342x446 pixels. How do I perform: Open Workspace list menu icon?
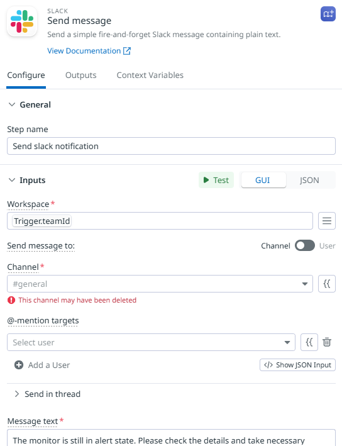coord(327,221)
